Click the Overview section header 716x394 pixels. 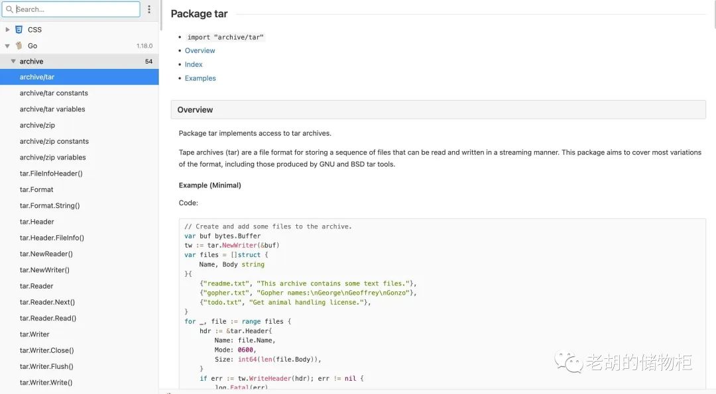tap(438, 110)
